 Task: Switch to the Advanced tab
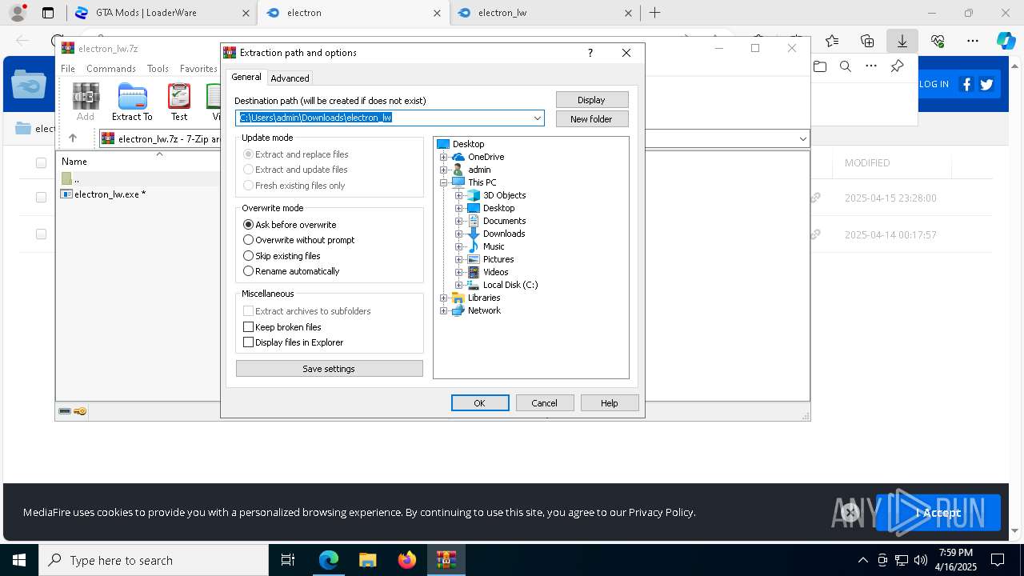[x=290, y=78]
